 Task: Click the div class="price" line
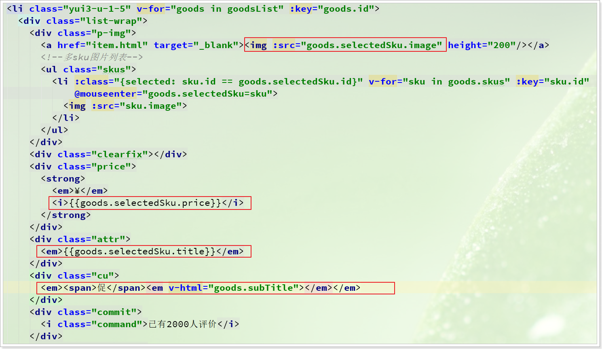pyautogui.click(x=83, y=167)
